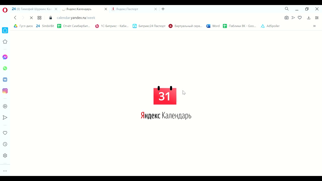Open My Flow arrow icon in sidebar
The image size is (322, 181).
tap(5, 118)
